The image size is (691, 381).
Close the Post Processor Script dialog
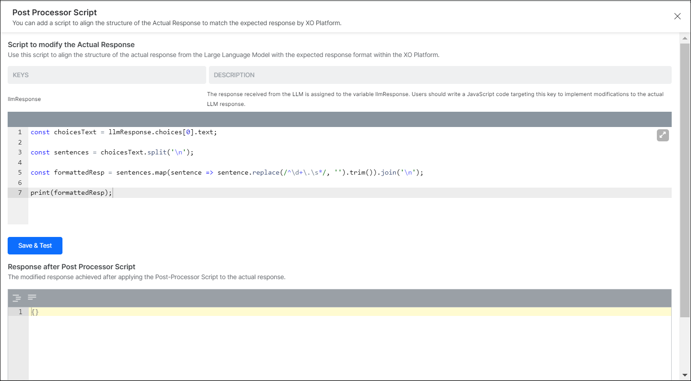678,16
